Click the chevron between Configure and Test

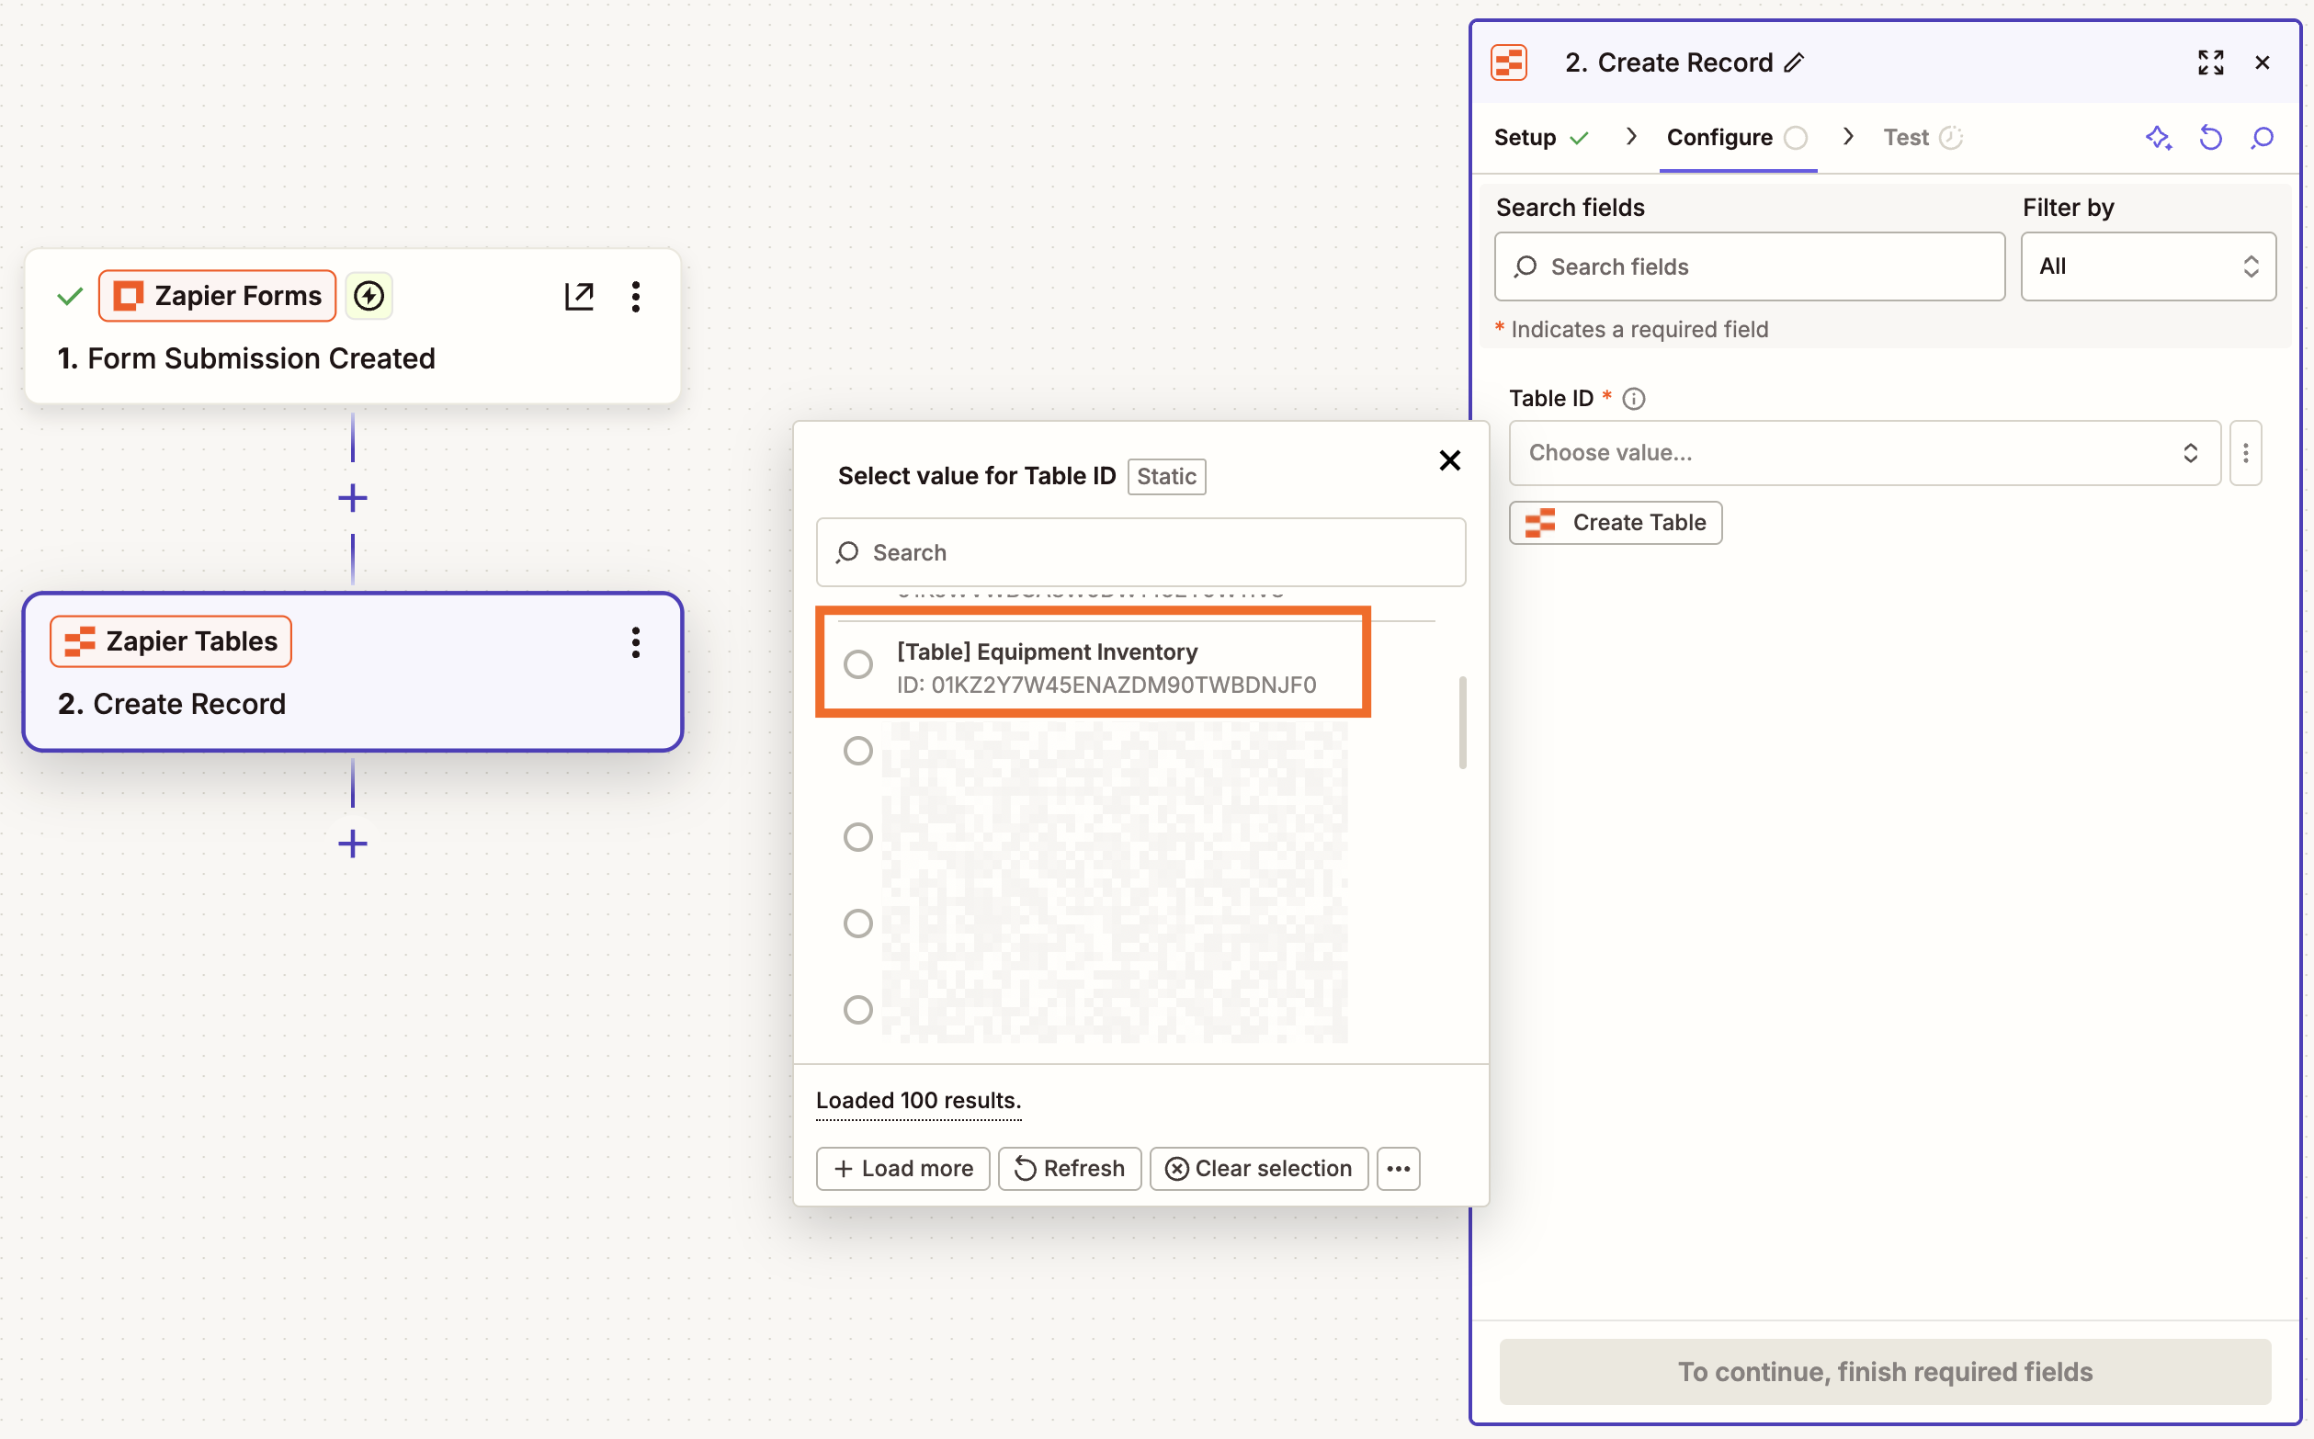[x=1847, y=137]
